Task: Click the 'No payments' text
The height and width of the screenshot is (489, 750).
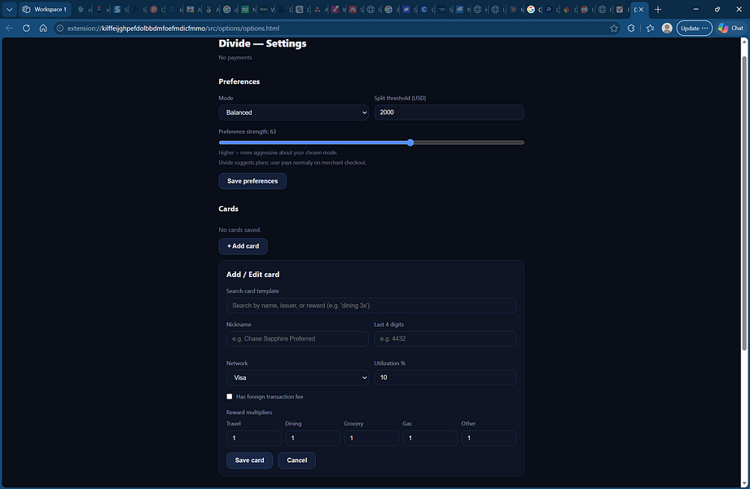Action: [235, 58]
